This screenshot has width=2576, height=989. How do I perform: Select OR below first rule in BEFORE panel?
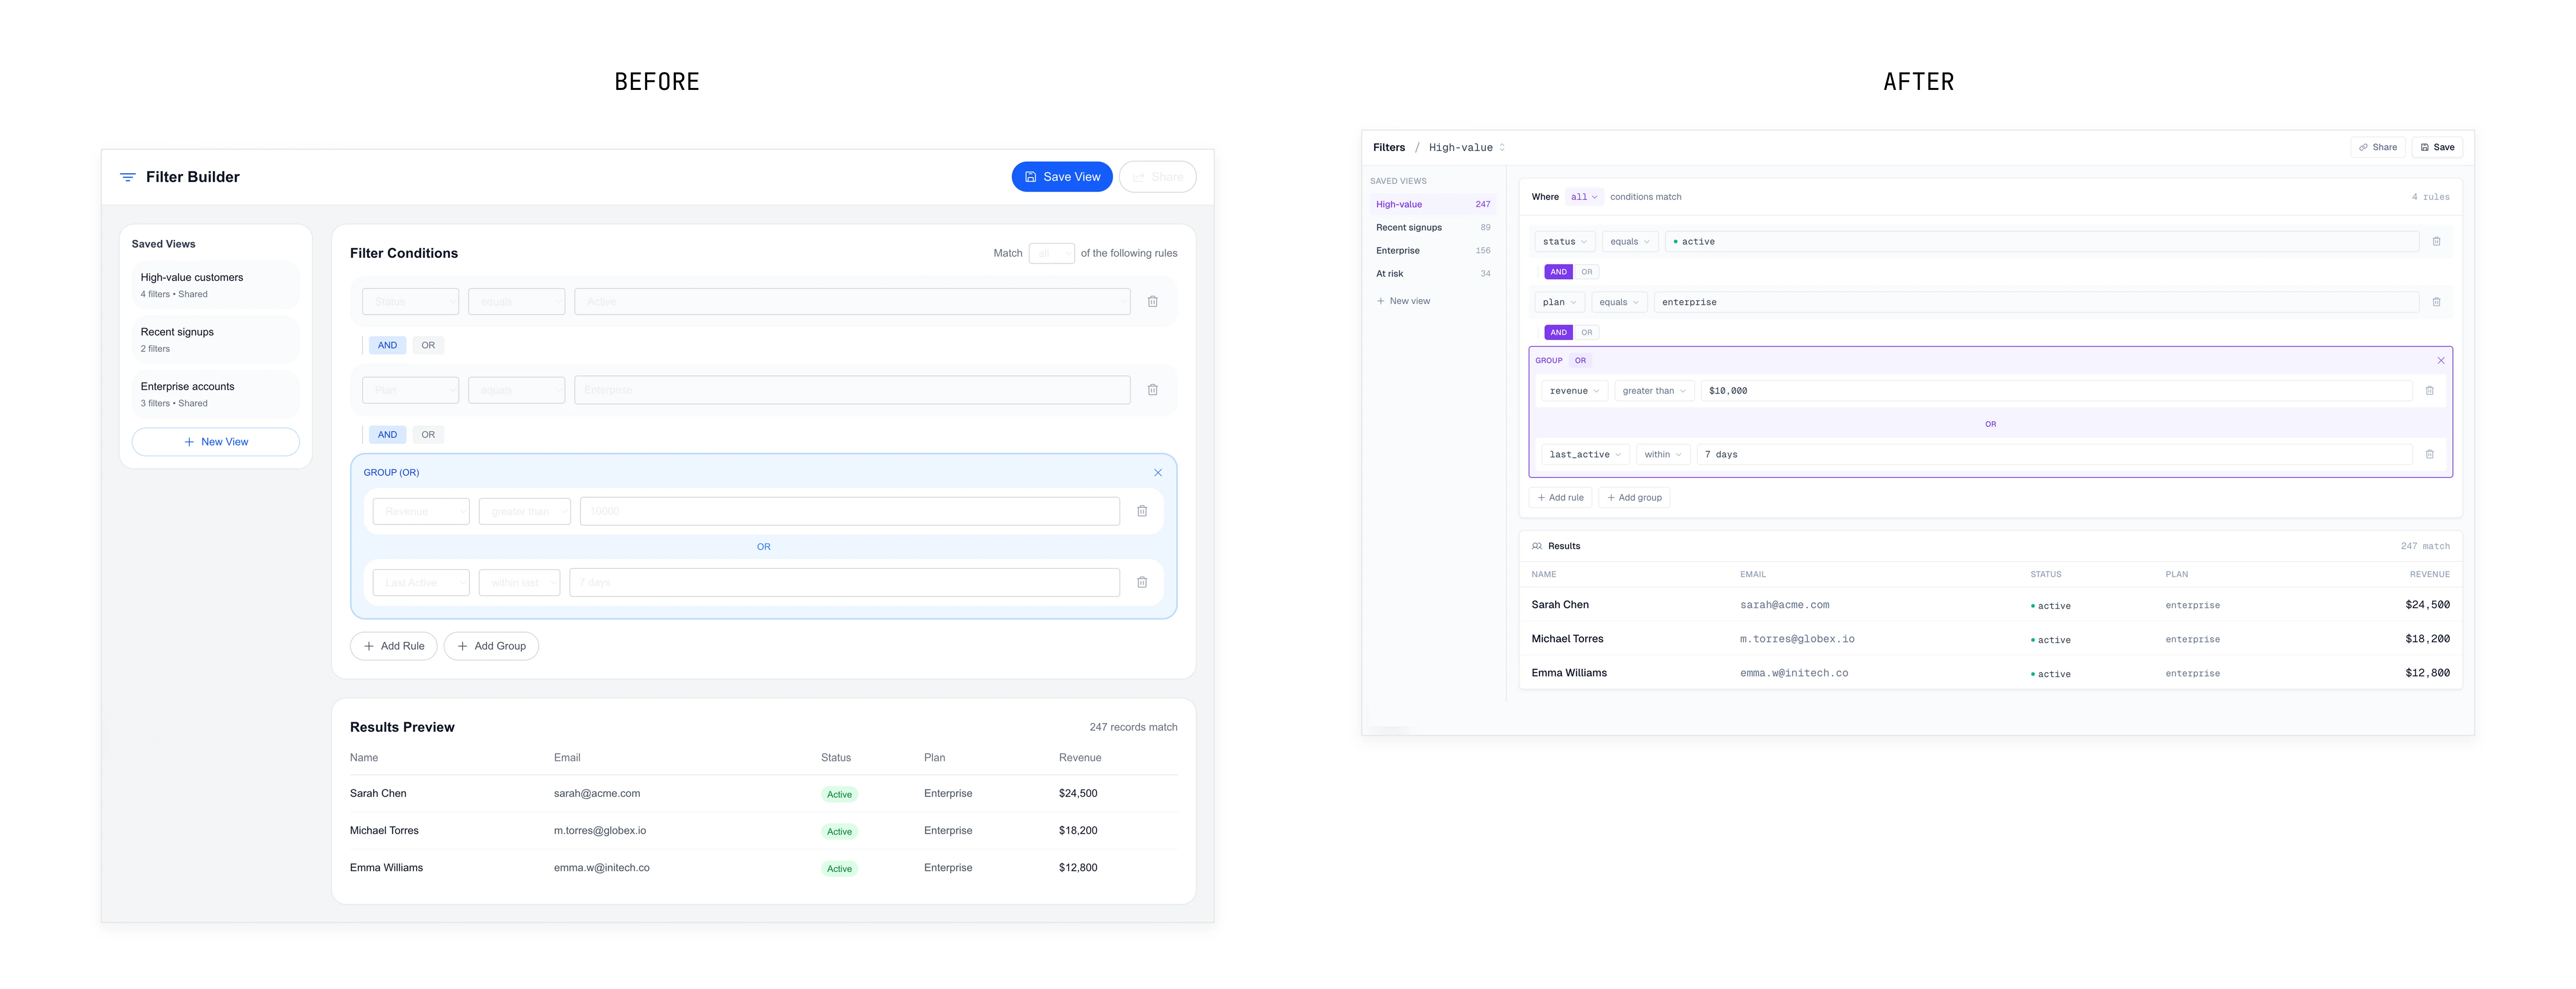point(428,345)
